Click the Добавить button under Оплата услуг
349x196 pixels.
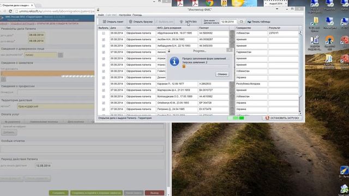(x=9, y=132)
